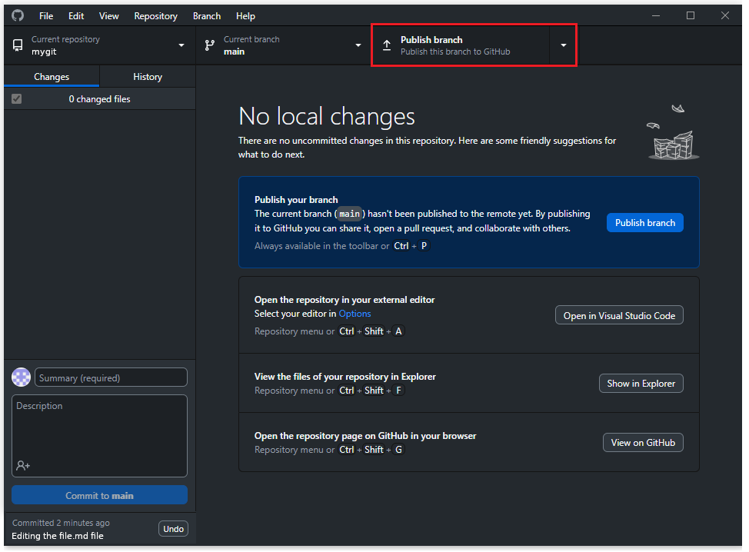The image size is (749, 552).
Task: Toggle the changed files select-all checkbox
Action: point(17,99)
